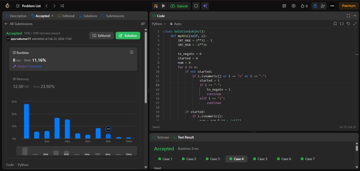Screen dimensions: 360x171
Task: Open the AI sparkle assistant icon
Action: 205,6
